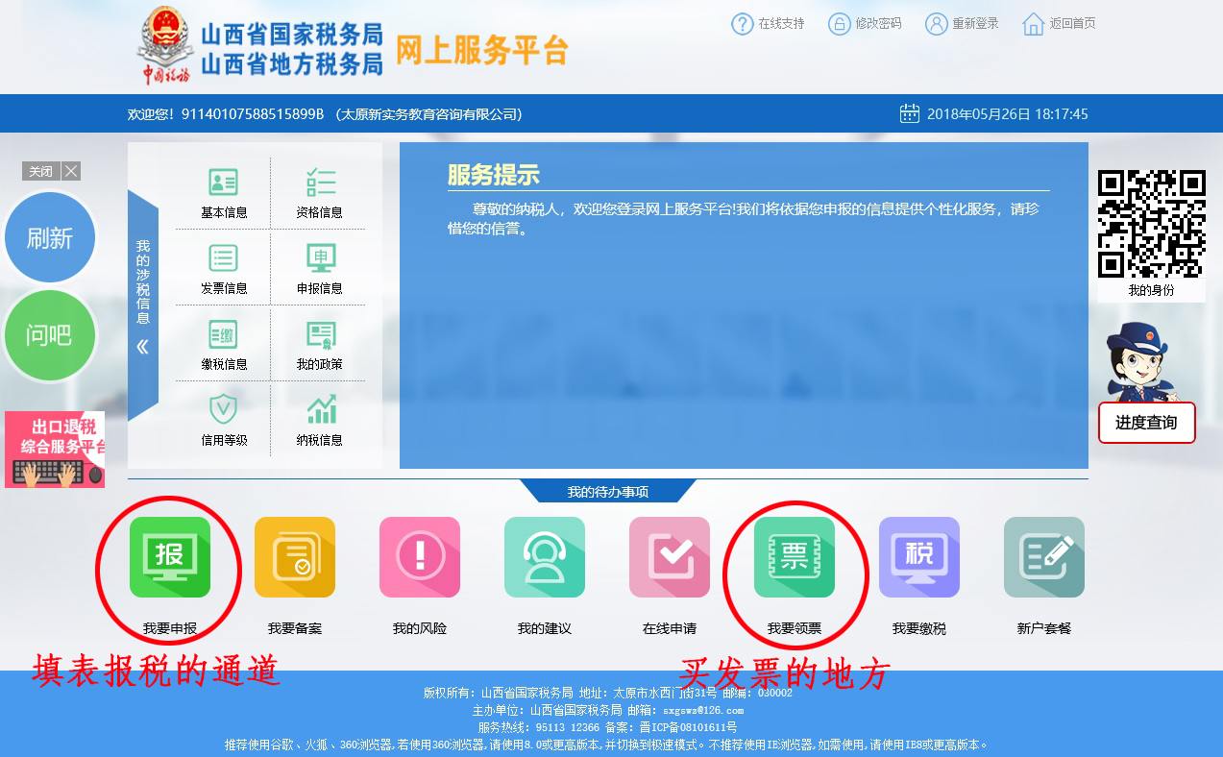View 基本信息 basic information

(224, 192)
